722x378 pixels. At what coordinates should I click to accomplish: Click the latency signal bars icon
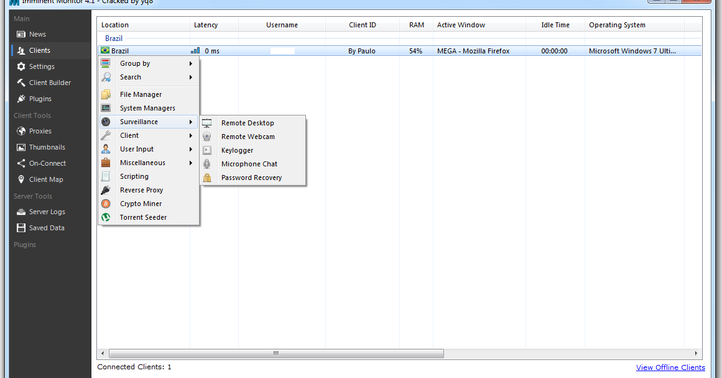tap(195, 50)
